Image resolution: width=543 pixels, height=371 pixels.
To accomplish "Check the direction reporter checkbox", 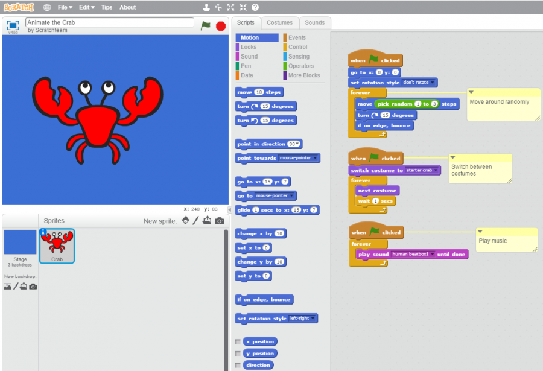I will pyautogui.click(x=238, y=365).
